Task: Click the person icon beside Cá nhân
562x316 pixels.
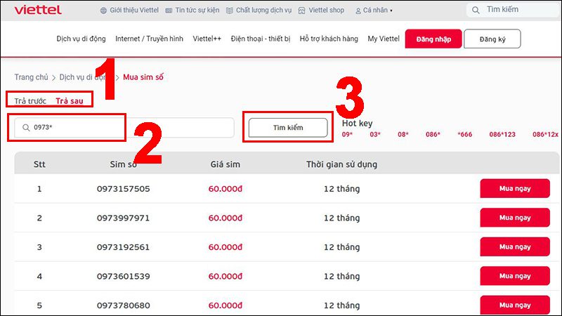Action: pyautogui.click(x=358, y=11)
